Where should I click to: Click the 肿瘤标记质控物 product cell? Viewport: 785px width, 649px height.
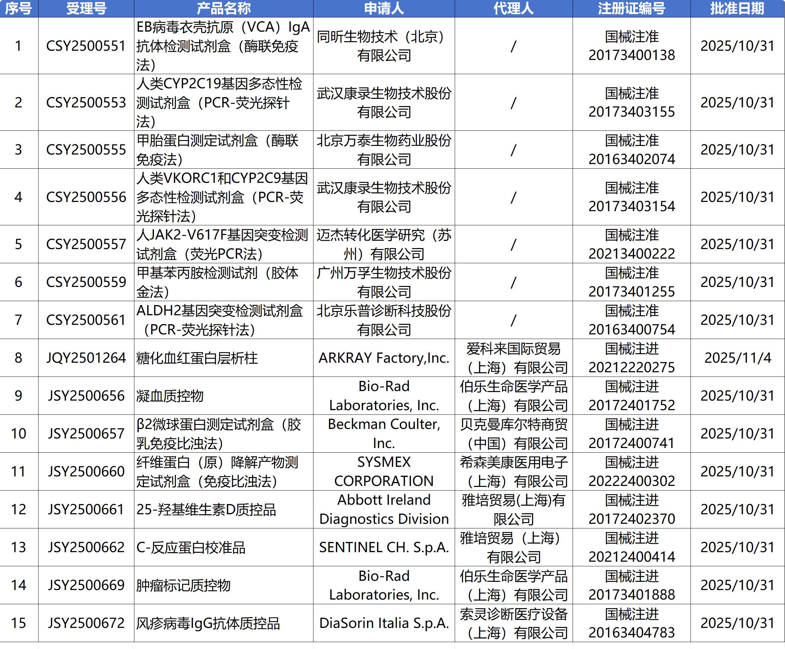tap(183, 585)
